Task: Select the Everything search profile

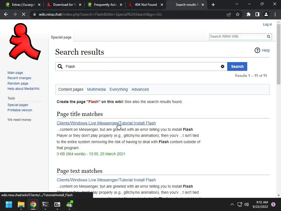Action: coord(119,89)
